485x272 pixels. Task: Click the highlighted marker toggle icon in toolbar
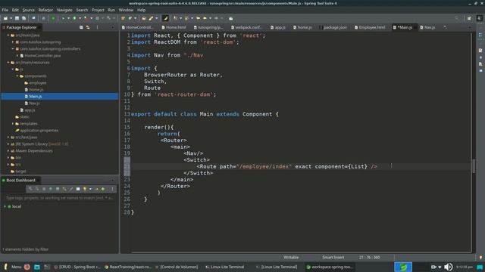click(165, 18)
